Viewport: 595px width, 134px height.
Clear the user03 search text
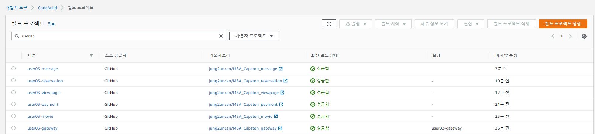pyautogui.click(x=221, y=36)
